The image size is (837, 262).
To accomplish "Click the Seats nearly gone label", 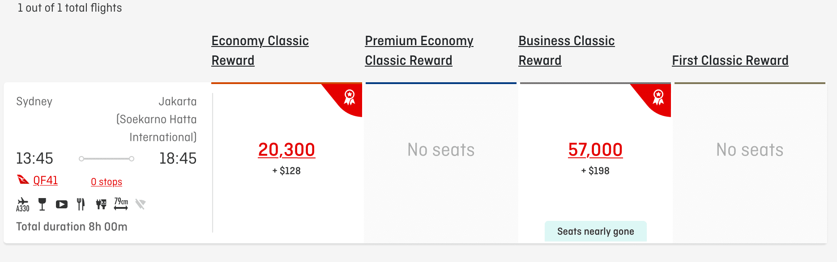I will (x=595, y=231).
